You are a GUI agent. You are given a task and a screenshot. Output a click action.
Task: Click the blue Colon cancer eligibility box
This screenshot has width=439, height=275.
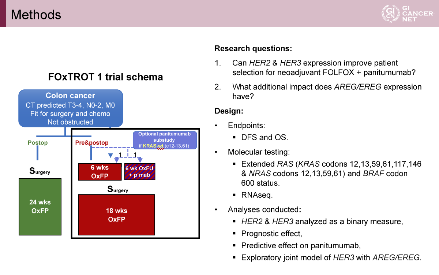pyautogui.click(x=71, y=109)
